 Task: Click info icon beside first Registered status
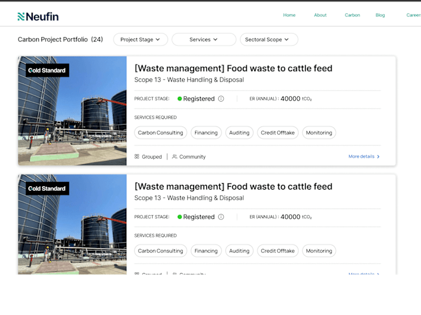click(221, 99)
